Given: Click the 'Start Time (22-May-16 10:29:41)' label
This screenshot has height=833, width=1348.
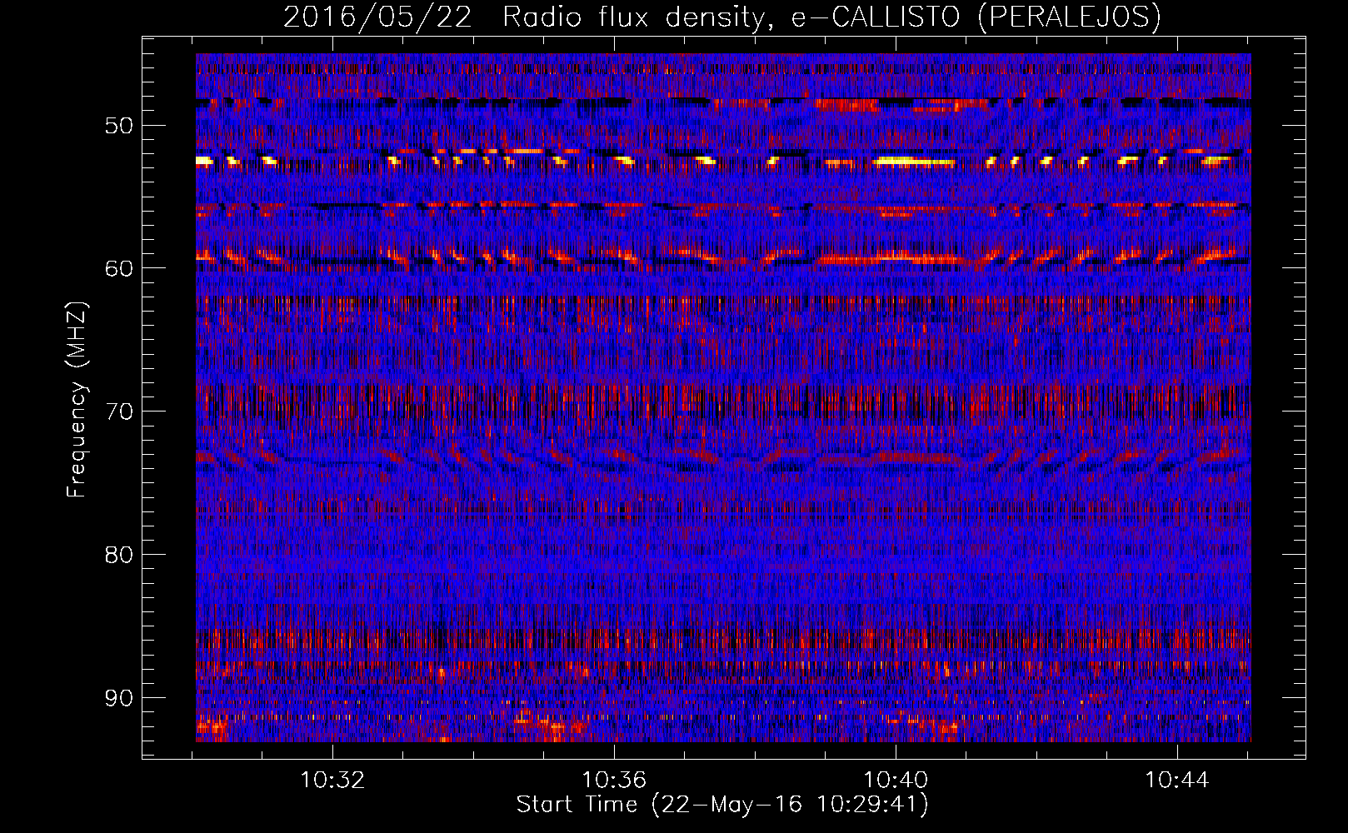Looking at the screenshot, I should click(x=722, y=805).
